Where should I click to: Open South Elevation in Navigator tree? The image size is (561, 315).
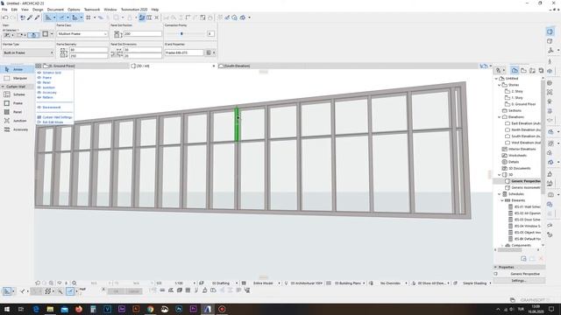[x=526, y=136]
